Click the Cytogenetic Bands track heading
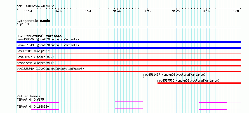This screenshot has width=249, height=113. click(x=33, y=21)
